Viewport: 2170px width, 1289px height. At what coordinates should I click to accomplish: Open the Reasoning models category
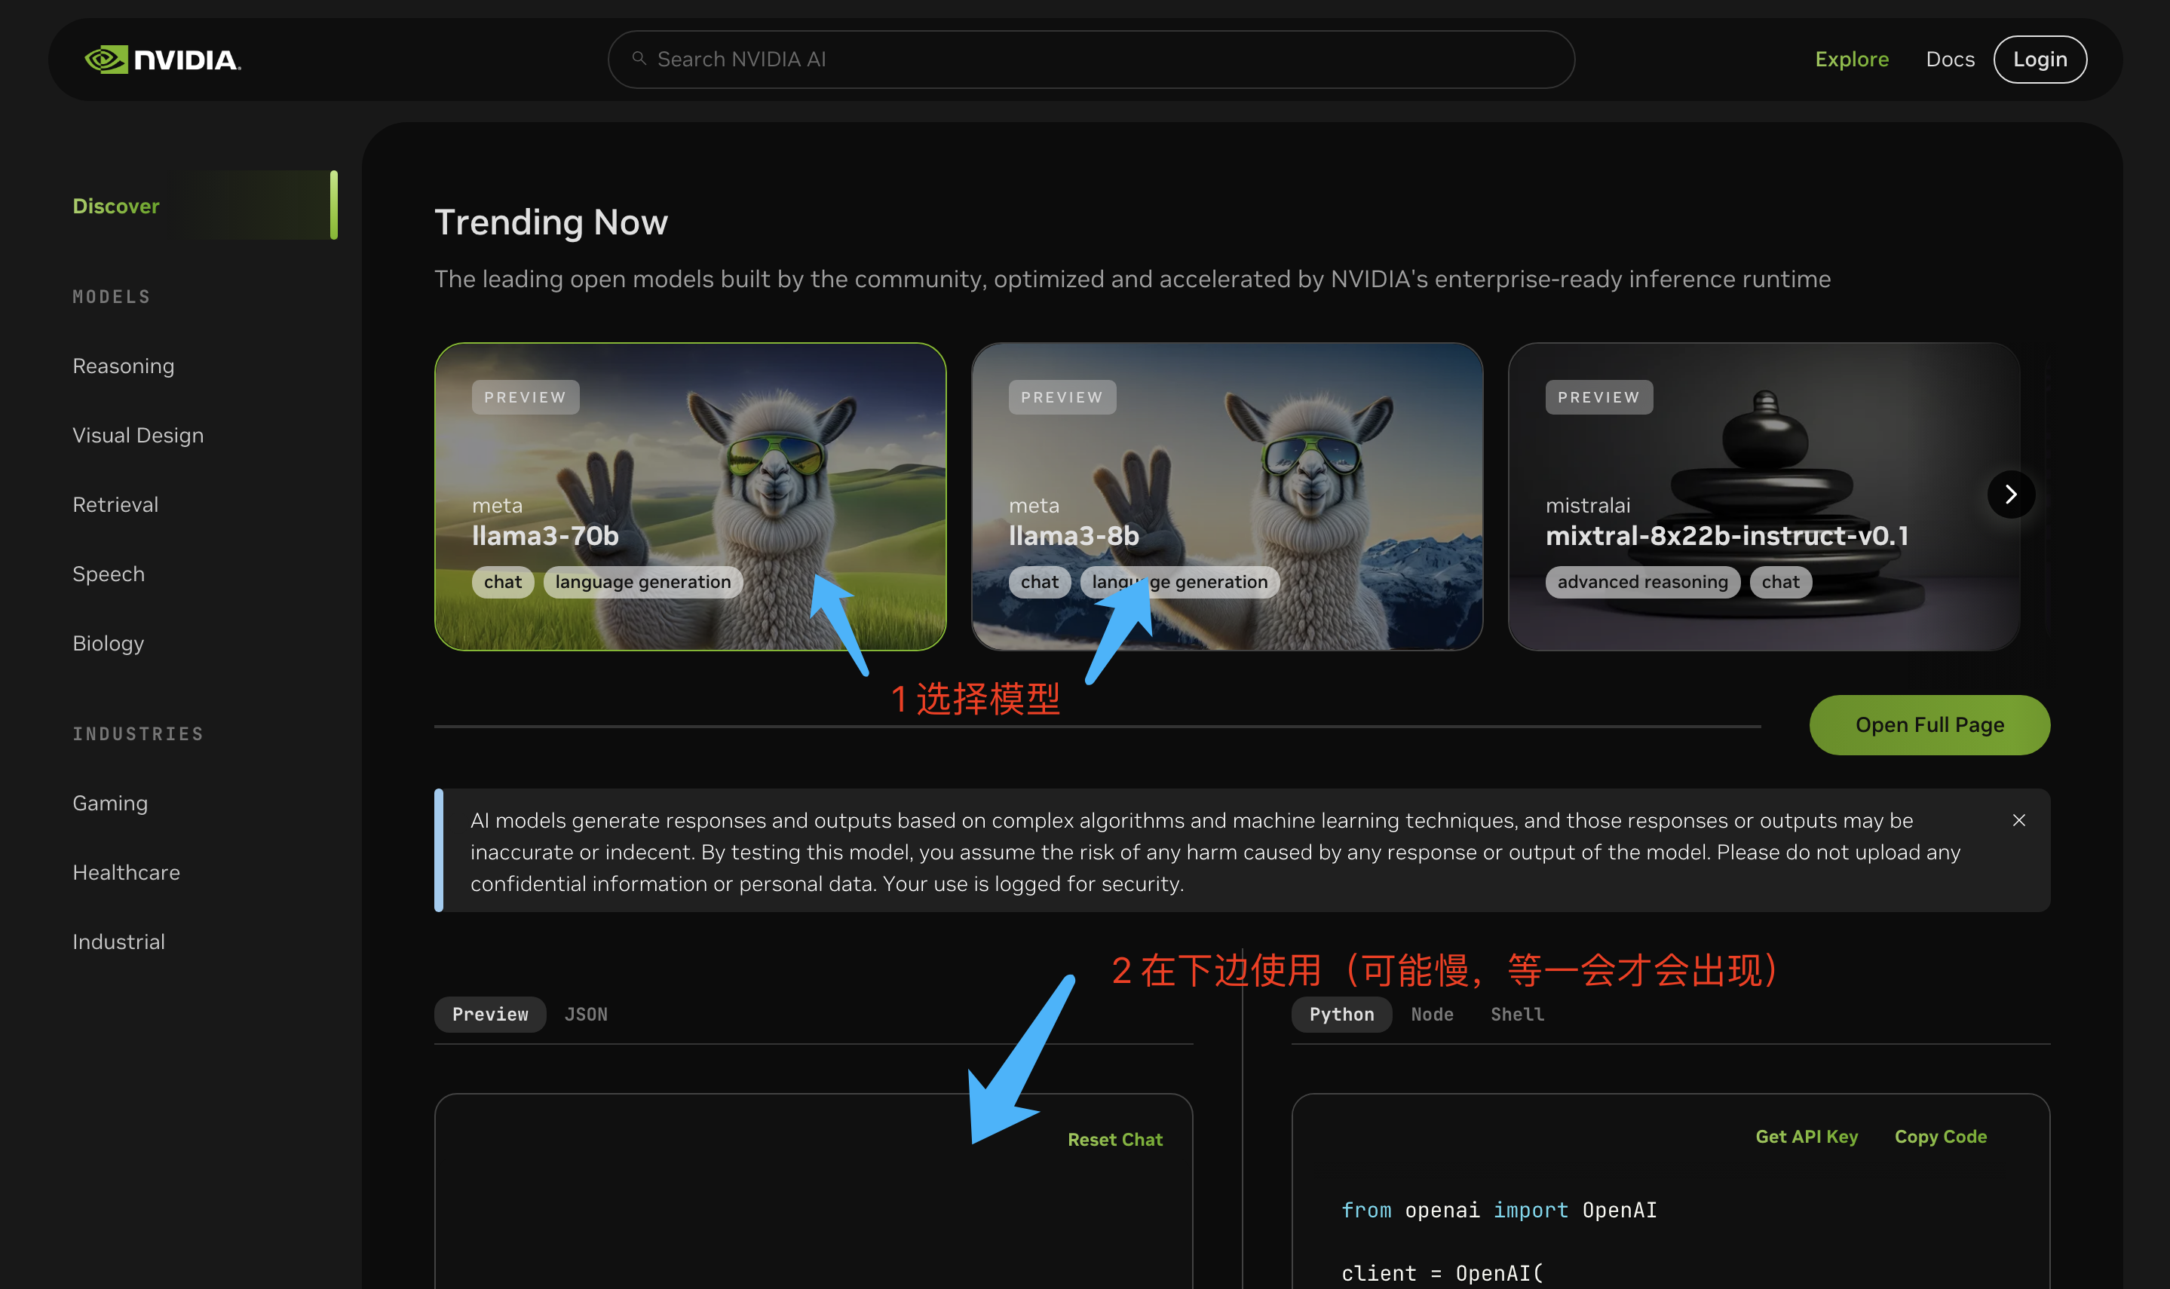(x=124, y=366)
